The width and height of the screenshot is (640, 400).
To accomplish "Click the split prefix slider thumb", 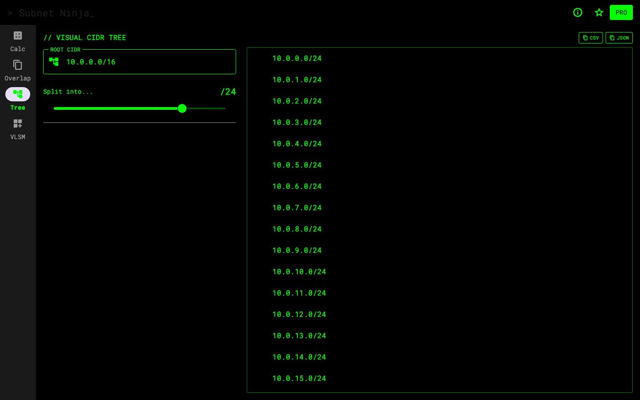I will click(x=182, y=108).
